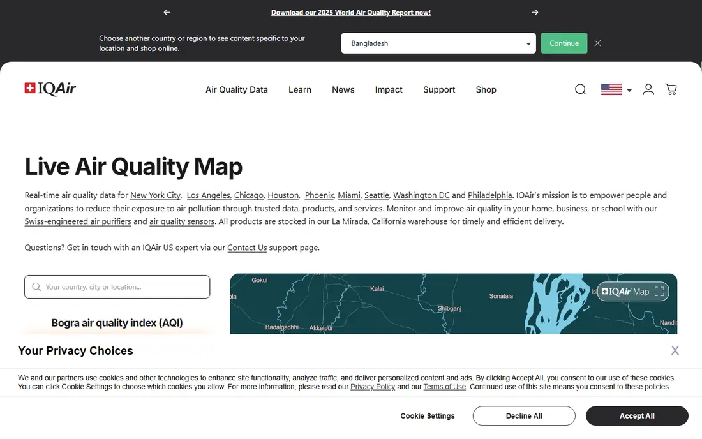Image resolution: width=702 pixels, height=439 pixels.
Task: Follow the Chicago link
Action: [x=249, y=195]
